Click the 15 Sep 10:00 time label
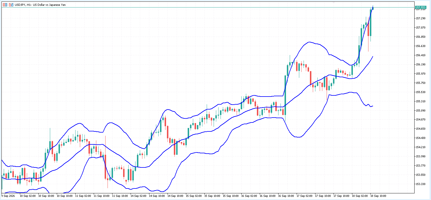The height and width of the screenshot is (200, 431). tap(212, 196)
